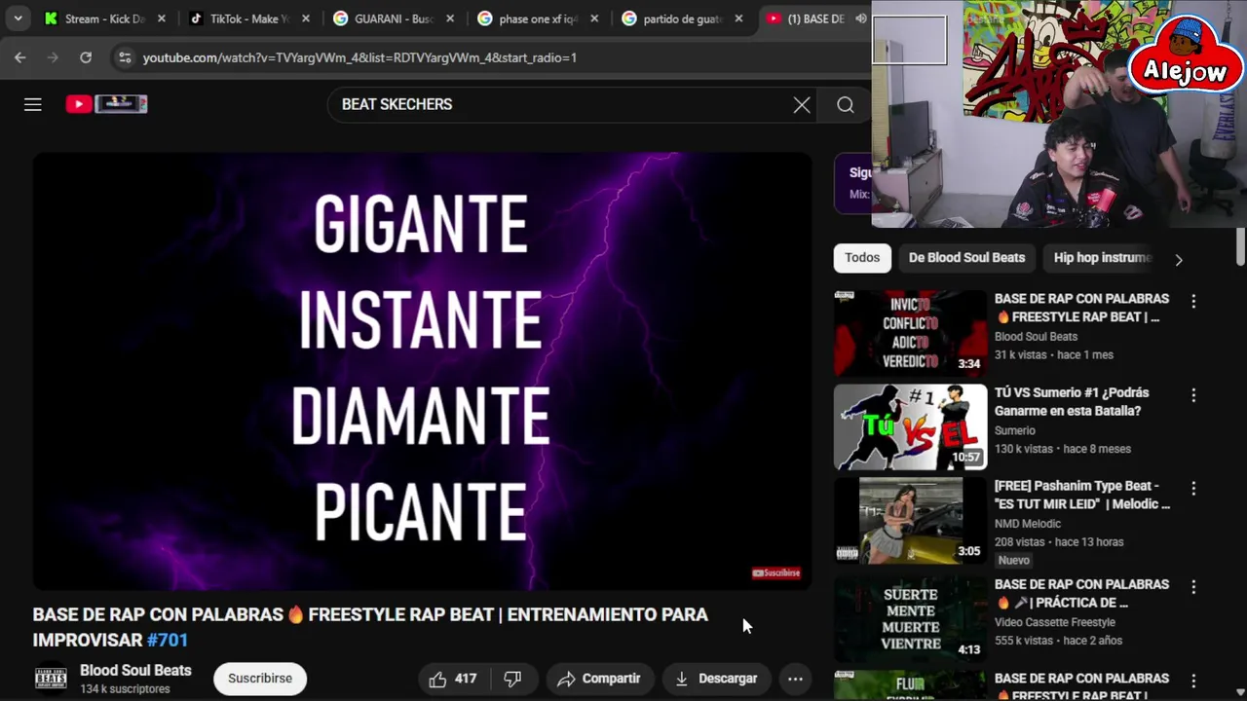Open NMD Melodic channel name
The width and height of the screenshot is (1247, 701).
point(1027,524)
